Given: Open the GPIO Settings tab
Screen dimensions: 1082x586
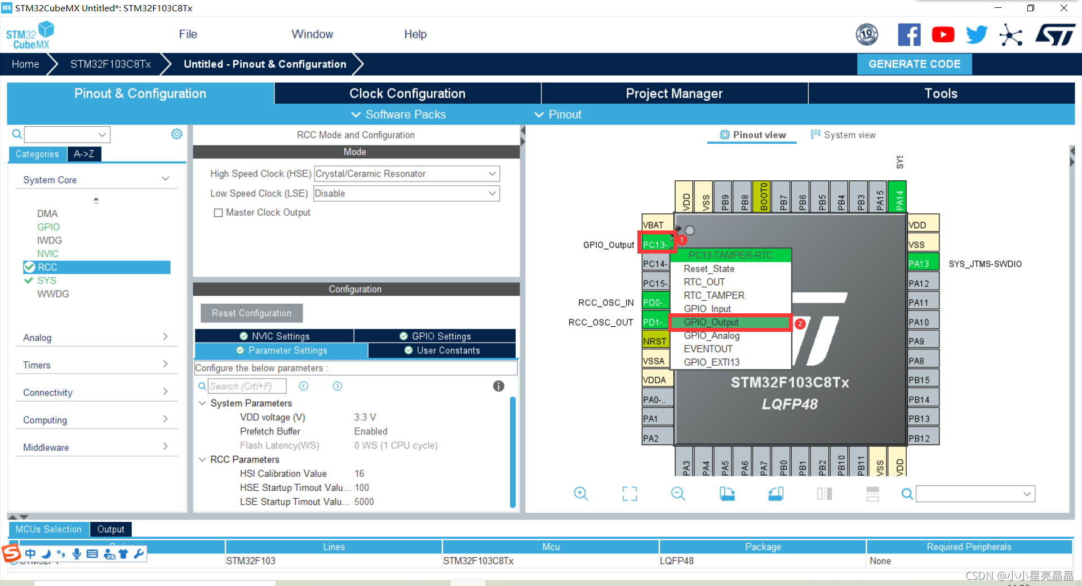Looking at the screenshot, I should pyautogui.click(x=435, y=336).
